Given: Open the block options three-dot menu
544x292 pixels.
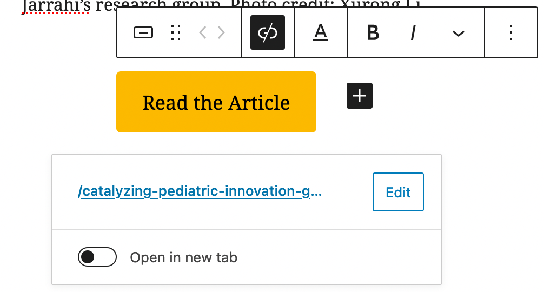Looking at the screenshot, I should (511, 33).
